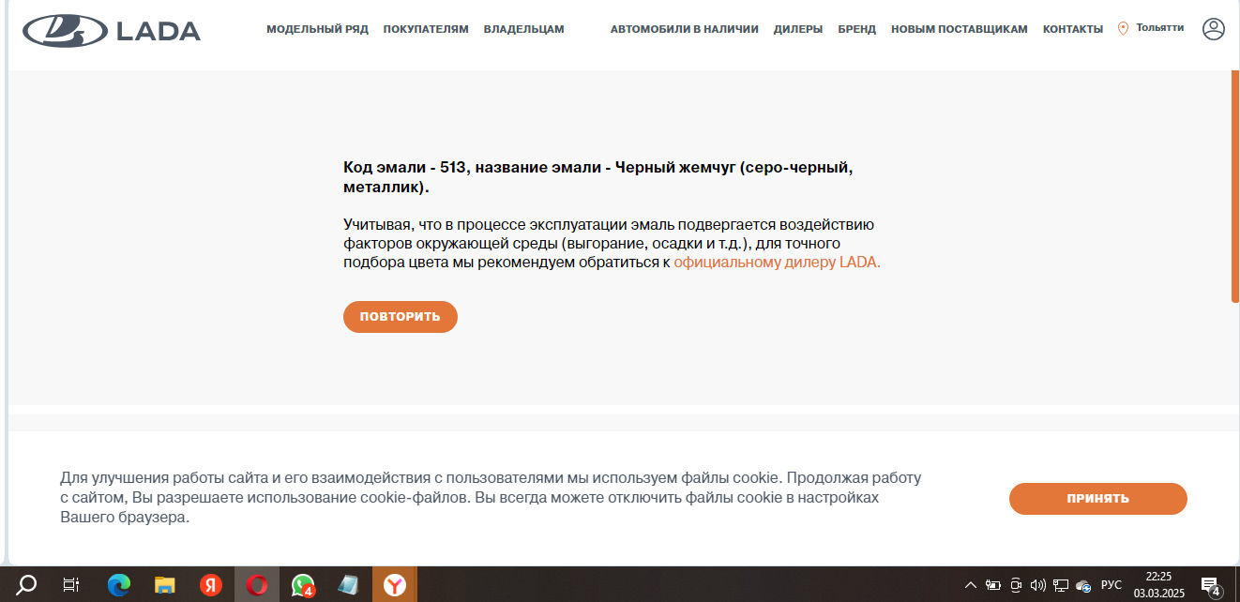
Task: Click the Yandex Browser taskbar icon
Action: [x=395, y=585]
